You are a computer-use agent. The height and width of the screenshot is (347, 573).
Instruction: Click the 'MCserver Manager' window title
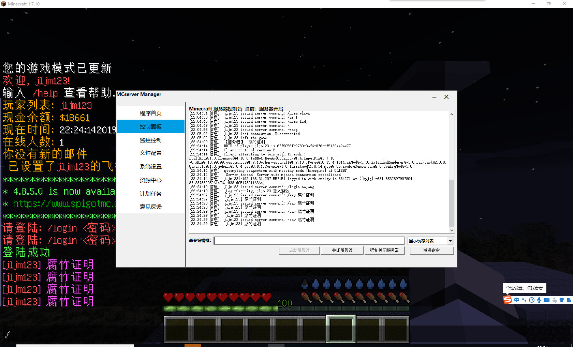click(x=139, y=94)
